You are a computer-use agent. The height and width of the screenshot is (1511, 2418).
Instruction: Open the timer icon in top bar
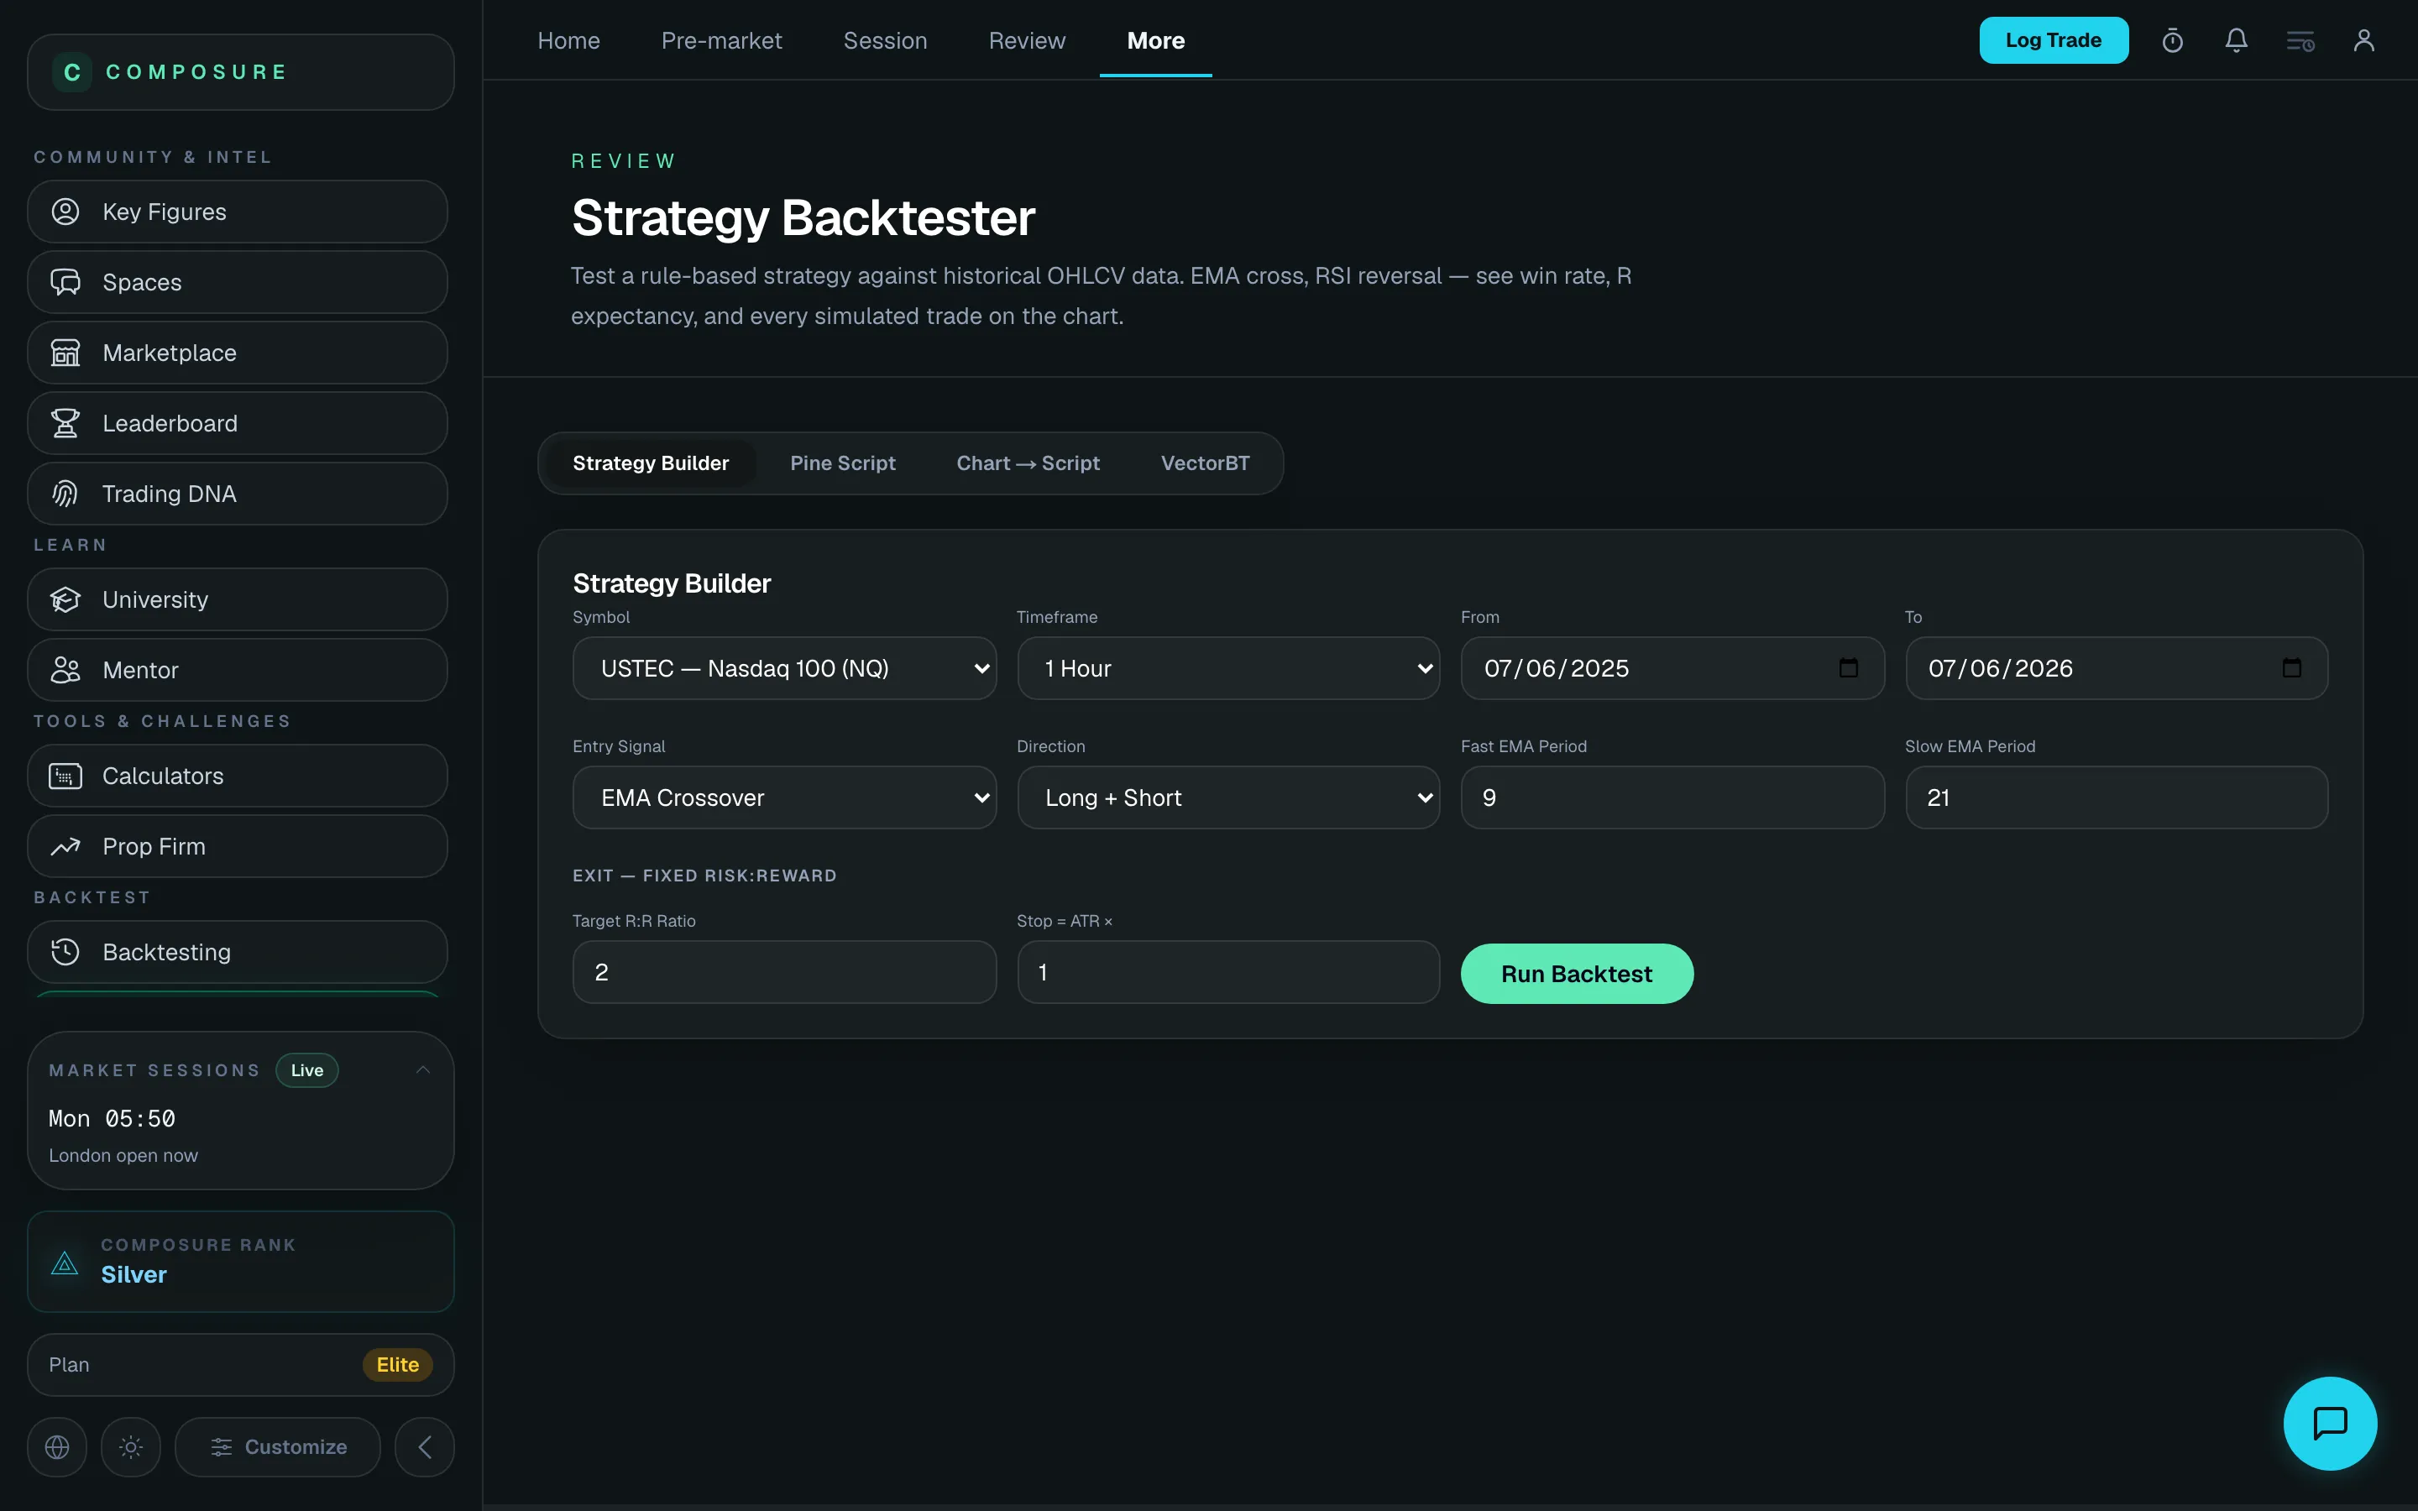(2172, 41)
